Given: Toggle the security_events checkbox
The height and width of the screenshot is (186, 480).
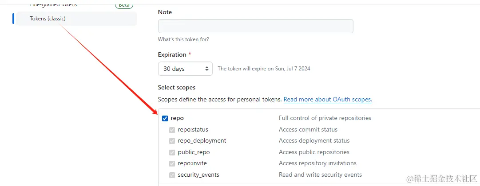Looking at the screenshot, I should (172, 175).
